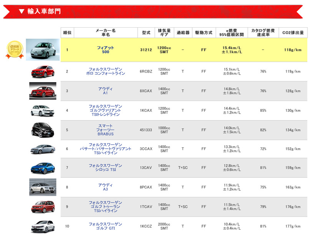
Task: Select the 118g/km CO2 value
Action: tap(293, 50)
